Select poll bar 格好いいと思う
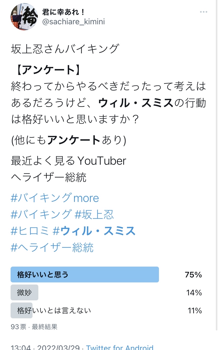The height and width of the screenshot is (350, 219). tap(85, 275)
